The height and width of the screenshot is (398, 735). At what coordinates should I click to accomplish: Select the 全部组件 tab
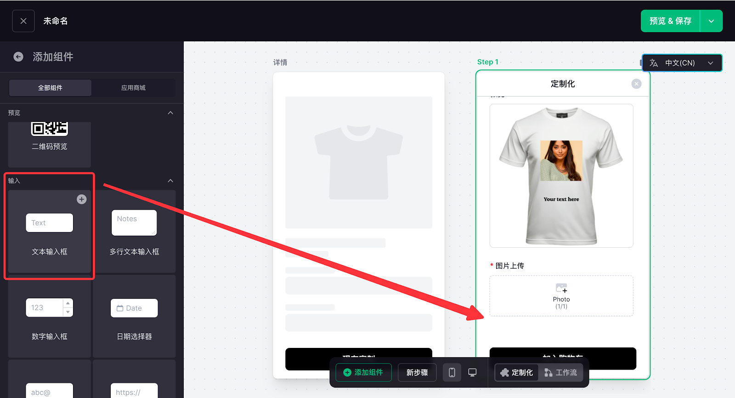[50, 88]
